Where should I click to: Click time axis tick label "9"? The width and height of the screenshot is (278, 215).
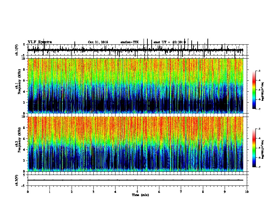coord(225,191)
